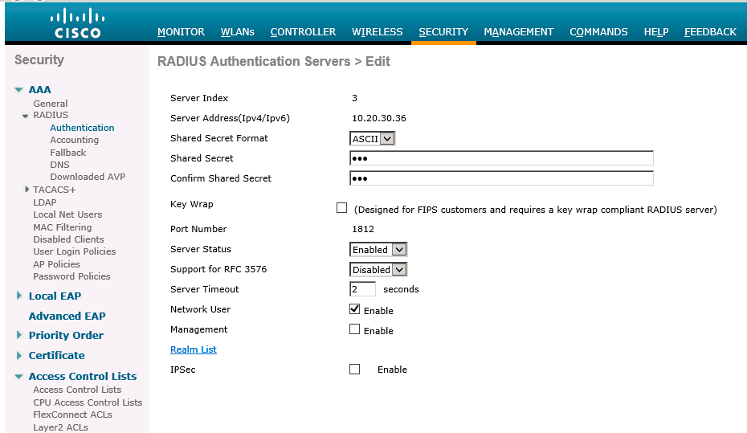Expand the Local EAP section

coord(19,296)
